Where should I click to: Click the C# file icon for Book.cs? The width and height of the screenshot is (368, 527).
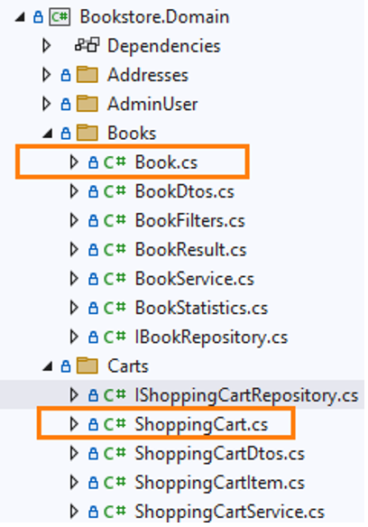click(115, 162)
